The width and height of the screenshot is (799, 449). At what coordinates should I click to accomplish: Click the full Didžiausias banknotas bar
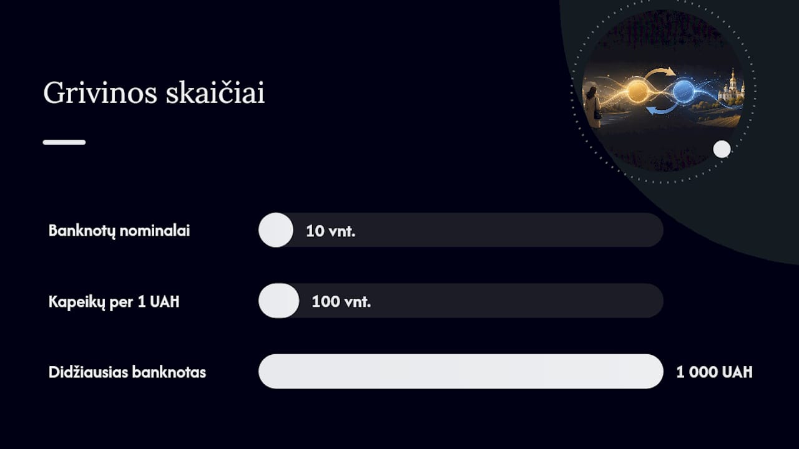[x=461, y=372]
